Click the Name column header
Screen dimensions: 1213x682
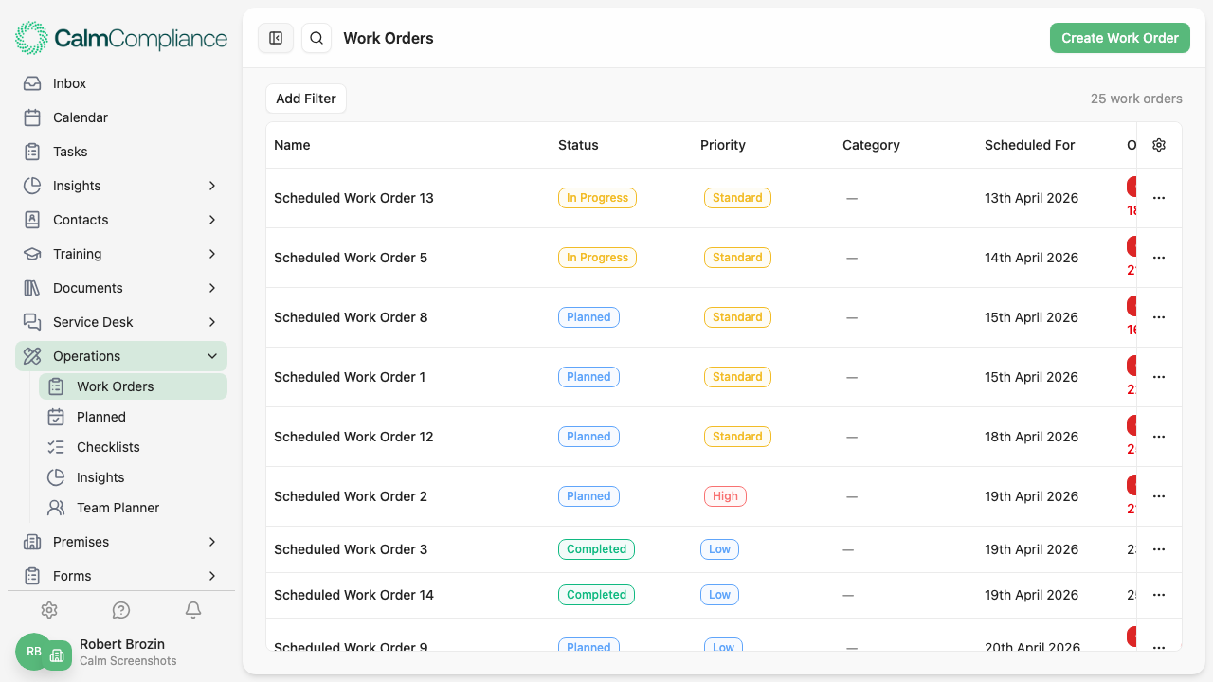[x=292, y=145]
